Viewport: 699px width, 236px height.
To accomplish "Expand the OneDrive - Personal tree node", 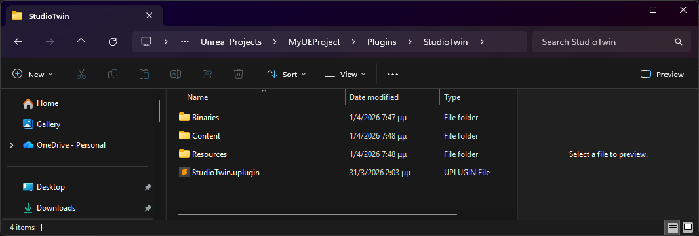I will click(x=11, y=145).
